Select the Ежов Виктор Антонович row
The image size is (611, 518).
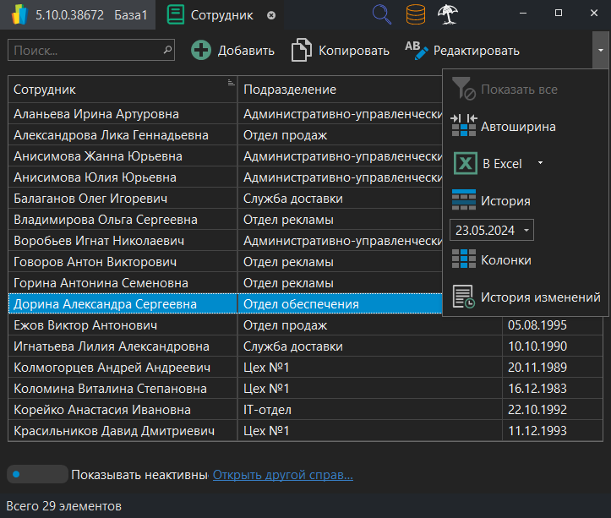123,325
